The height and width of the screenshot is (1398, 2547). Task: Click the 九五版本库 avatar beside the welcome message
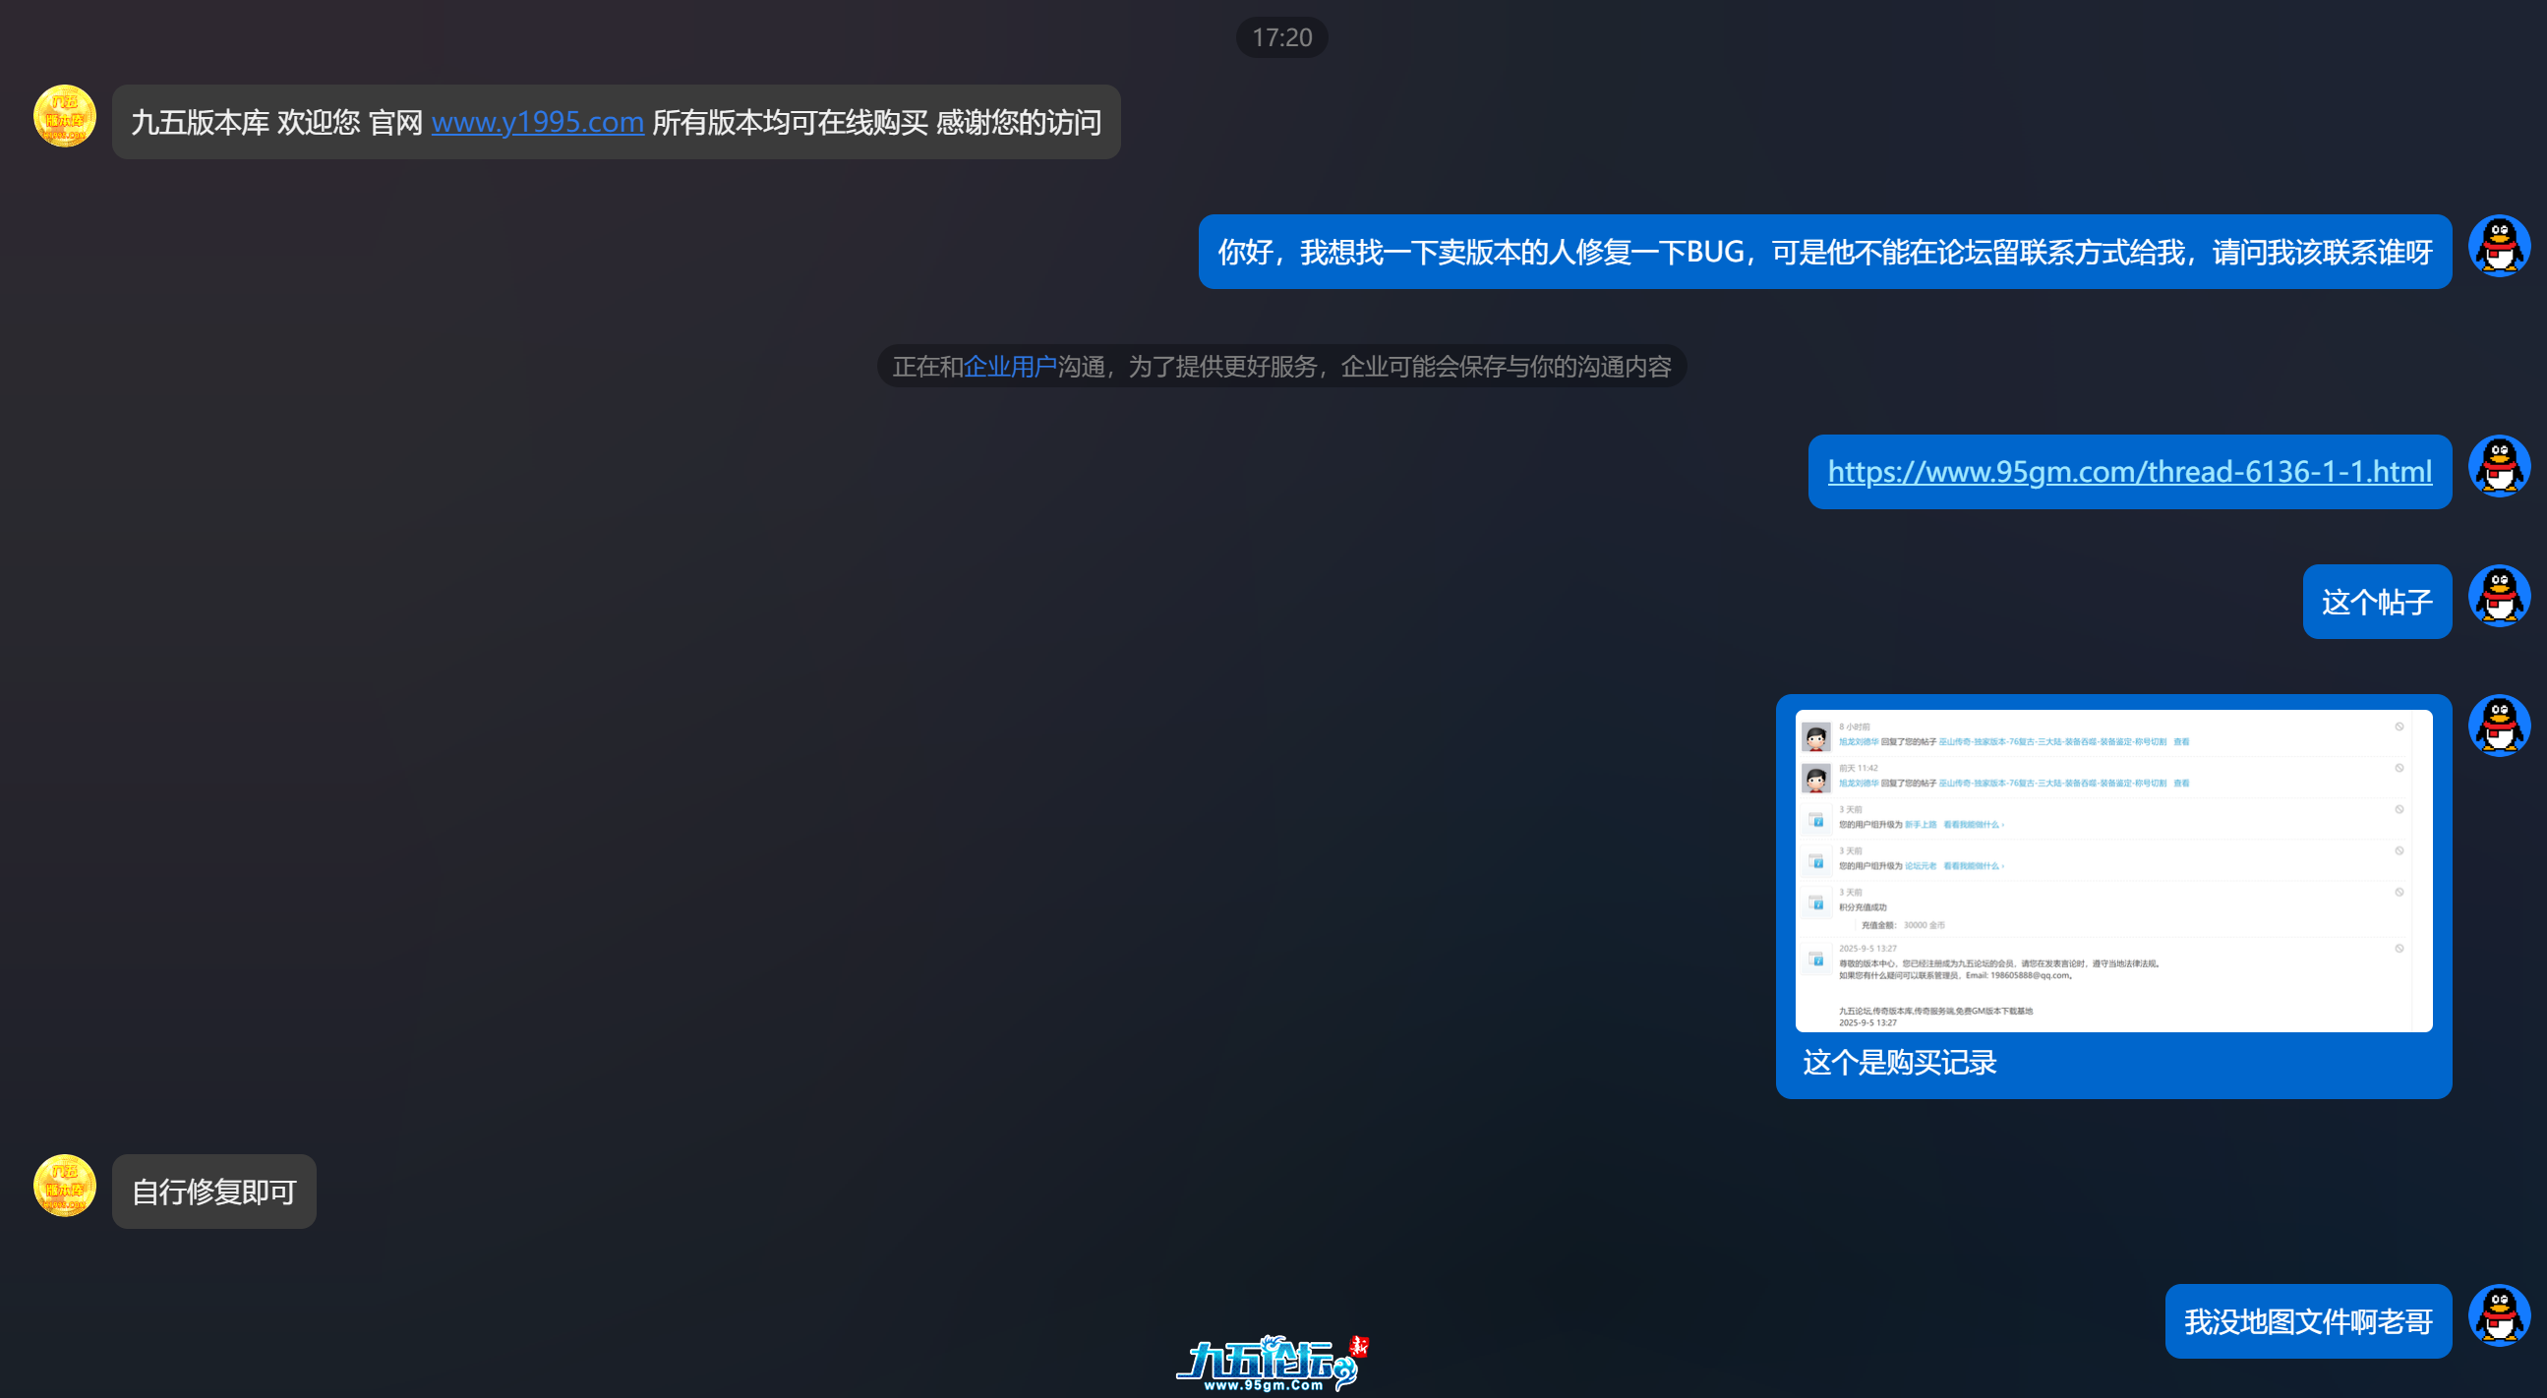point(64,116)
